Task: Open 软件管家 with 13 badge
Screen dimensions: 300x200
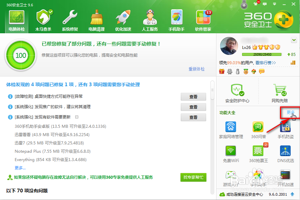Action: pyautogui.click(x=203, y=21)
